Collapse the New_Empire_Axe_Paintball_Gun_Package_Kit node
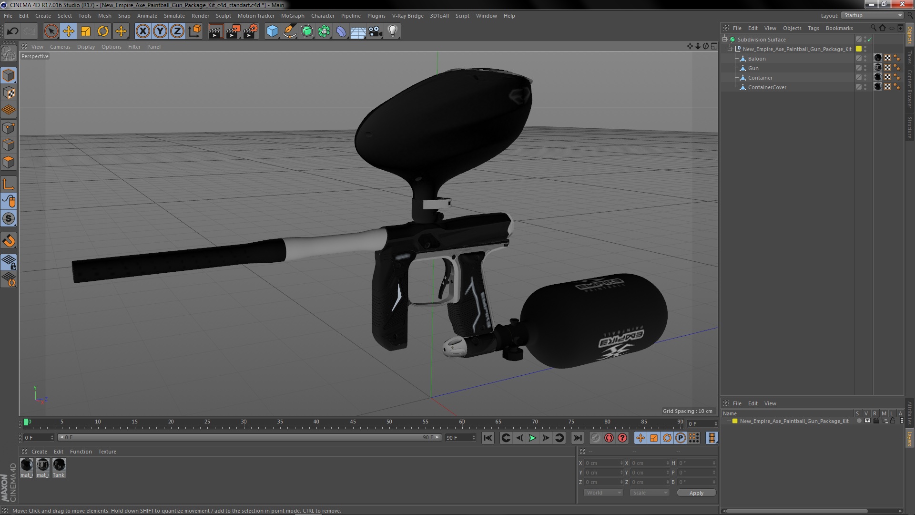Viewport: 915px width, 515px height. coord(730,49)
